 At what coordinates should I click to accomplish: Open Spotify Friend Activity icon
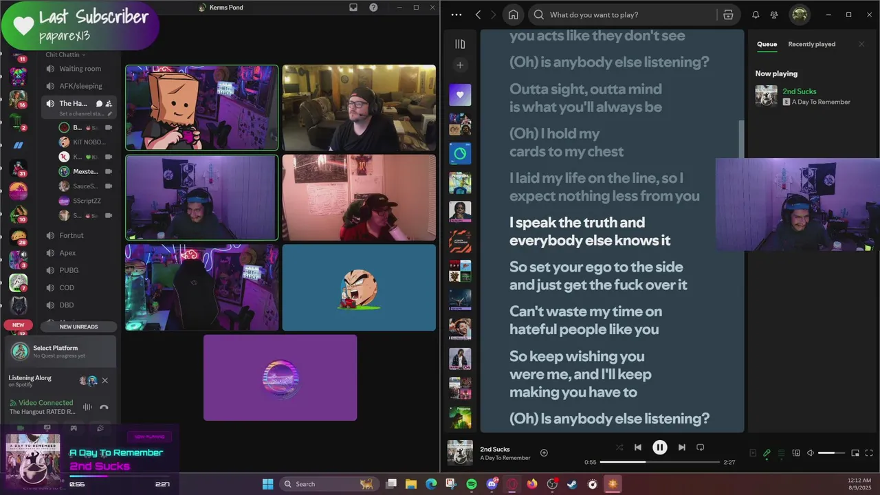tap(774, 14)
